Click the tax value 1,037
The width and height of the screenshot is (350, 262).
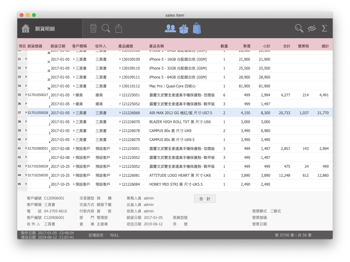(x=304, y=113)
